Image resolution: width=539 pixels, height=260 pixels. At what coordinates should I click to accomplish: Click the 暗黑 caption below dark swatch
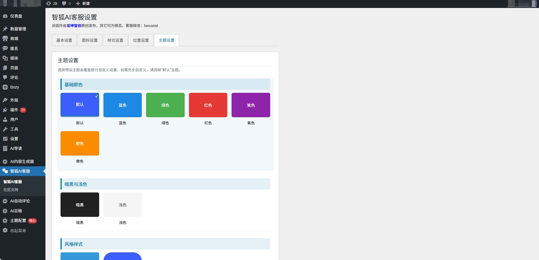(80, 223)
